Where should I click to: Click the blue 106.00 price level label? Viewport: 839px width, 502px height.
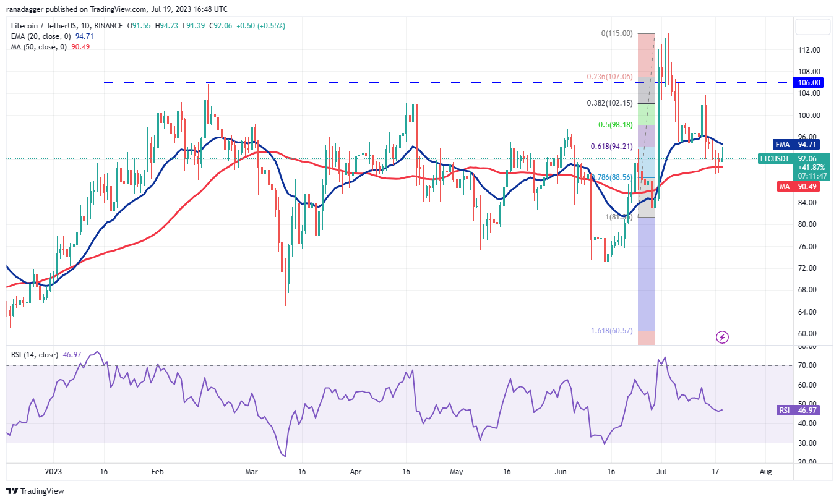click(x=809, y=82)
